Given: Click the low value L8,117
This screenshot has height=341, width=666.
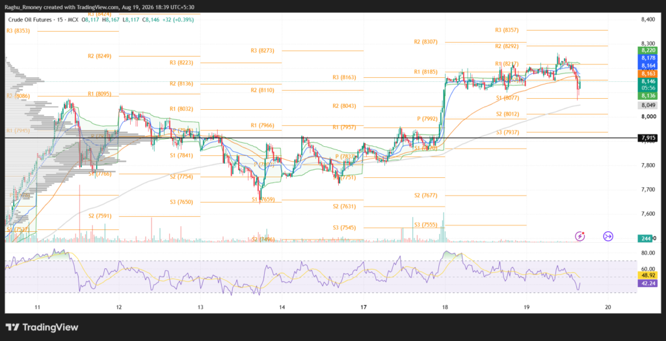Looking at the screenshot, I should pos(131,19).
